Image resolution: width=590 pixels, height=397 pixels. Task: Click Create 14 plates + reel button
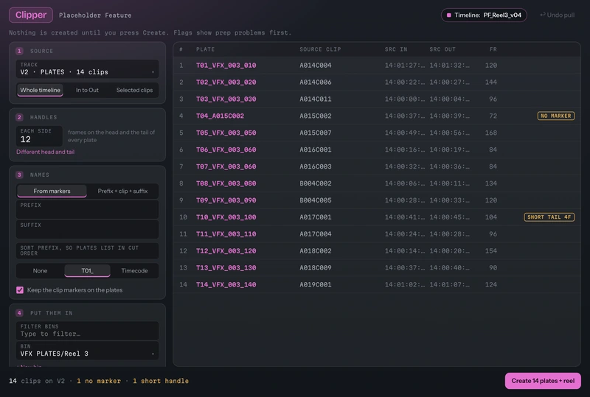tap(543, 381)
